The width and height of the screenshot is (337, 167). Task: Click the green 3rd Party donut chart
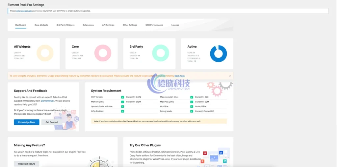coord(161,54)
